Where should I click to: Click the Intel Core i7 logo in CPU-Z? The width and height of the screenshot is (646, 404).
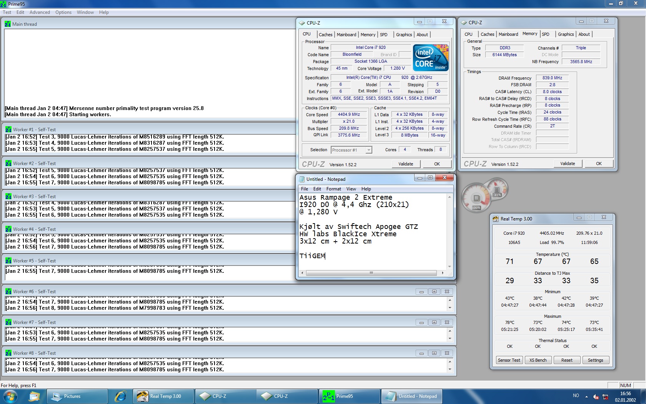coord(431,57)
